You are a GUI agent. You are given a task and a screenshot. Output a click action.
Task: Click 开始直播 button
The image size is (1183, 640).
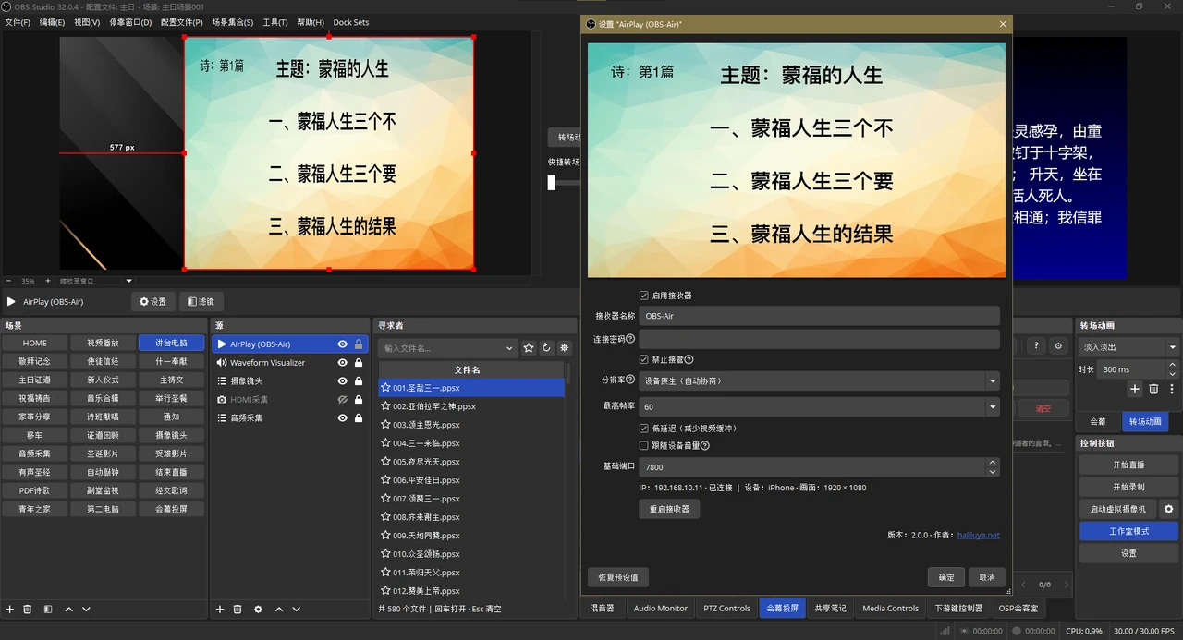coord(1128,465)
